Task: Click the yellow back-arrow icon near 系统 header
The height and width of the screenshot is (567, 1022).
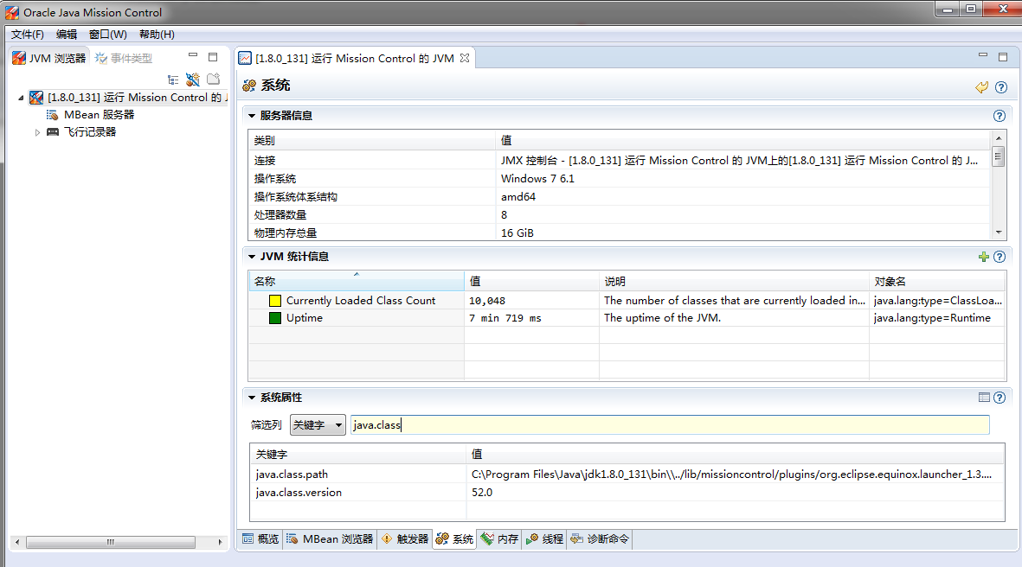Action: (x=981, y=86)
